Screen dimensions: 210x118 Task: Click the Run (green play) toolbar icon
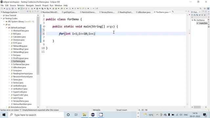pyautogui.click(x=37, y=9)
